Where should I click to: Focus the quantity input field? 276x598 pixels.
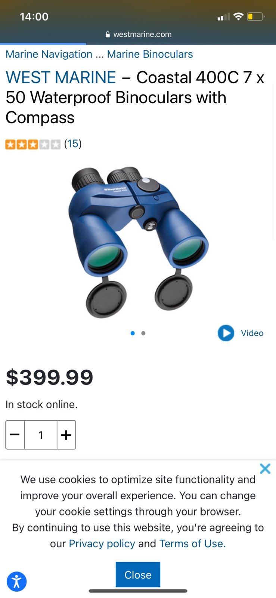click(41, 435)
